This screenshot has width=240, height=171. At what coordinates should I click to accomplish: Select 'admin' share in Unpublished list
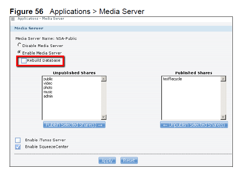click(x=48, y=96)
